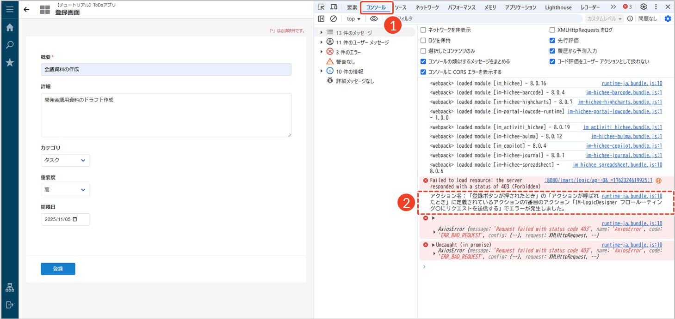Click the 概要 text input field
Viewport: 675px width, 319px height.
coord(166,69)
